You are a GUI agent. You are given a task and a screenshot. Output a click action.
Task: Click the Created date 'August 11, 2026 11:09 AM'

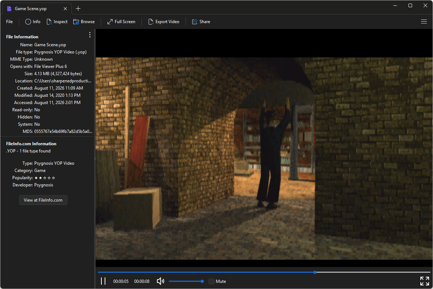click(x=59, y=88)
